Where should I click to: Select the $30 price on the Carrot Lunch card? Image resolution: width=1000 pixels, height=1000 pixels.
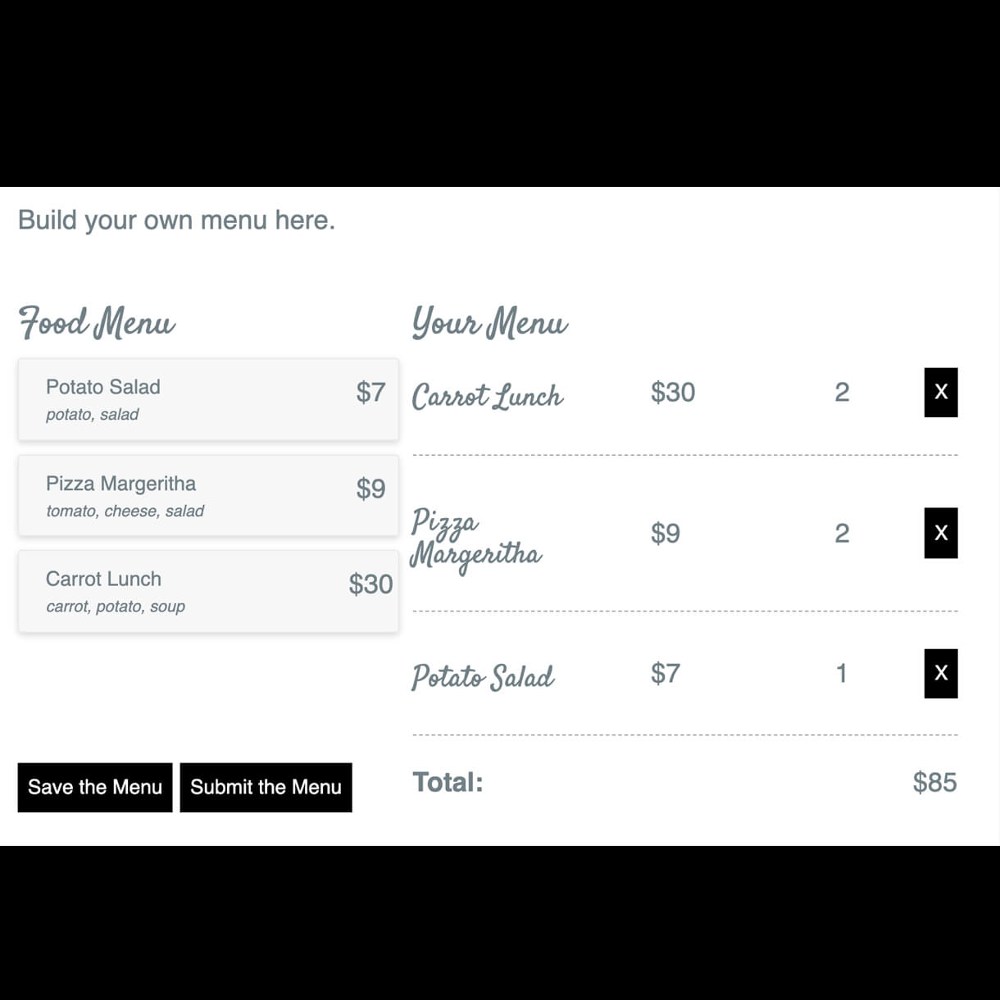coord(370,584)
